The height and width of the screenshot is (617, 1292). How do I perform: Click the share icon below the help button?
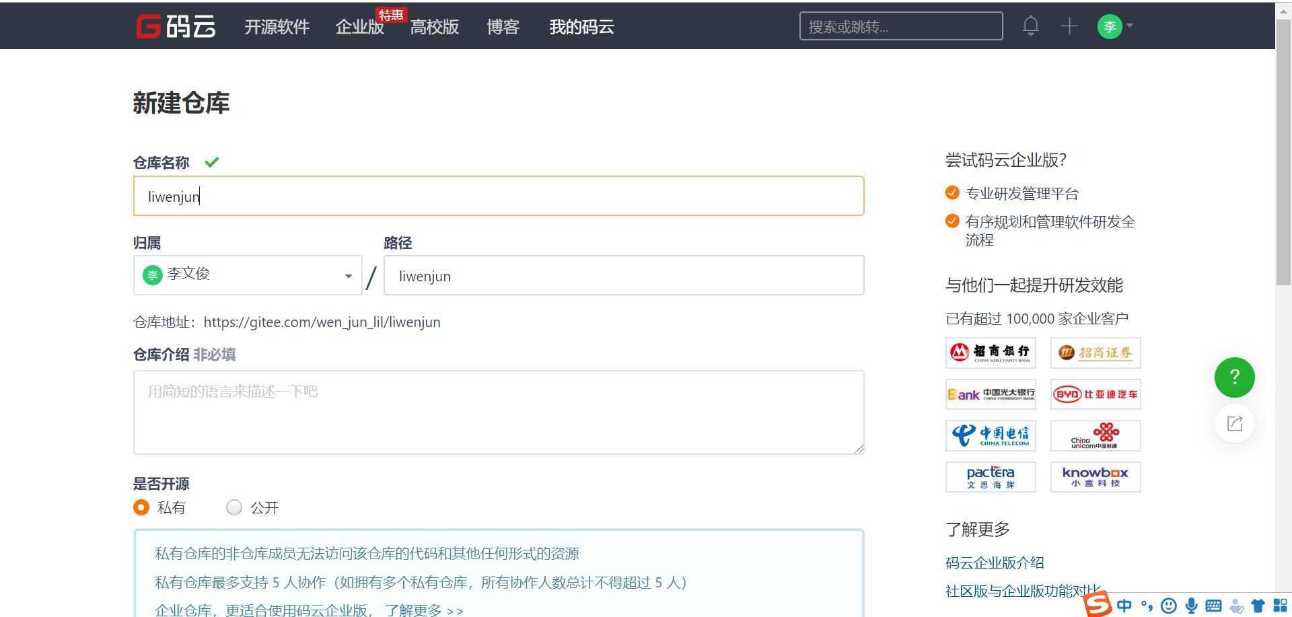click(1234, 423)
